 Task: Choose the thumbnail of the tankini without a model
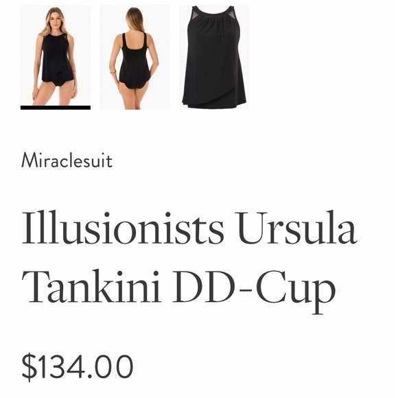coord(214,57)
